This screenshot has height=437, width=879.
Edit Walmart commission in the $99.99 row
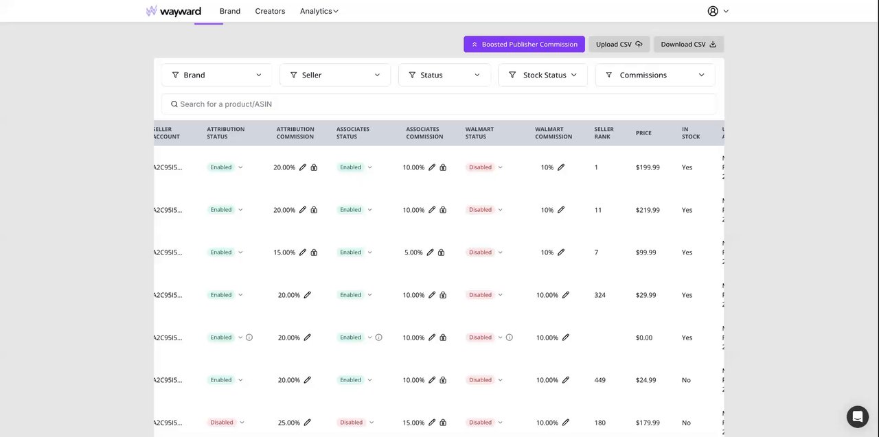561,252
